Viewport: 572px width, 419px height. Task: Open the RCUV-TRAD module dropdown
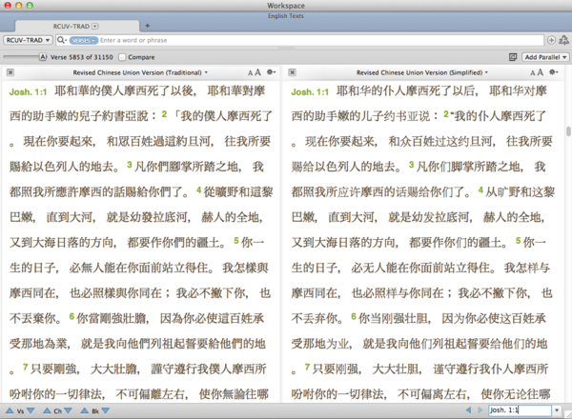point(28,40)
